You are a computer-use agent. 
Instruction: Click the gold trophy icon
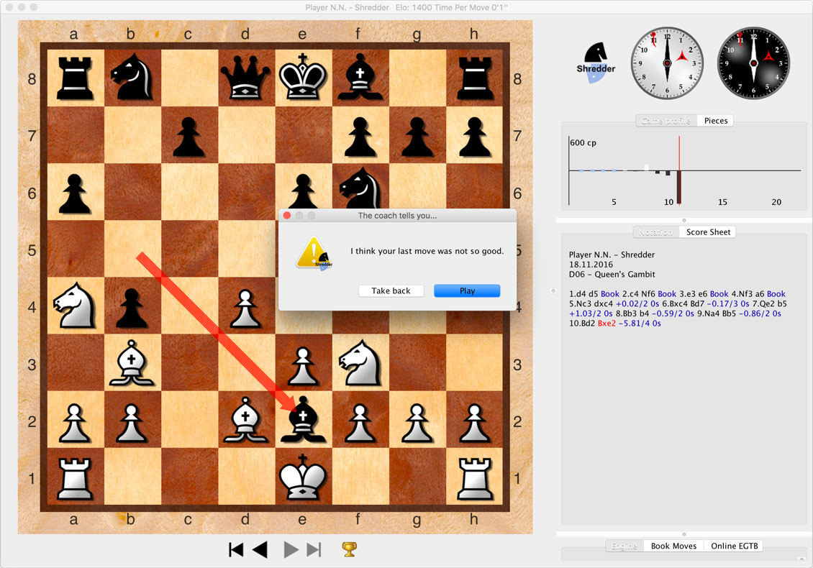(x=350, y=549)
